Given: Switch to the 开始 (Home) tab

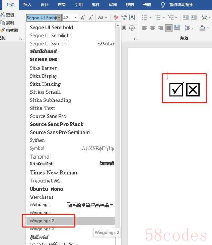Looking at the screenshot, I should 10,4.
